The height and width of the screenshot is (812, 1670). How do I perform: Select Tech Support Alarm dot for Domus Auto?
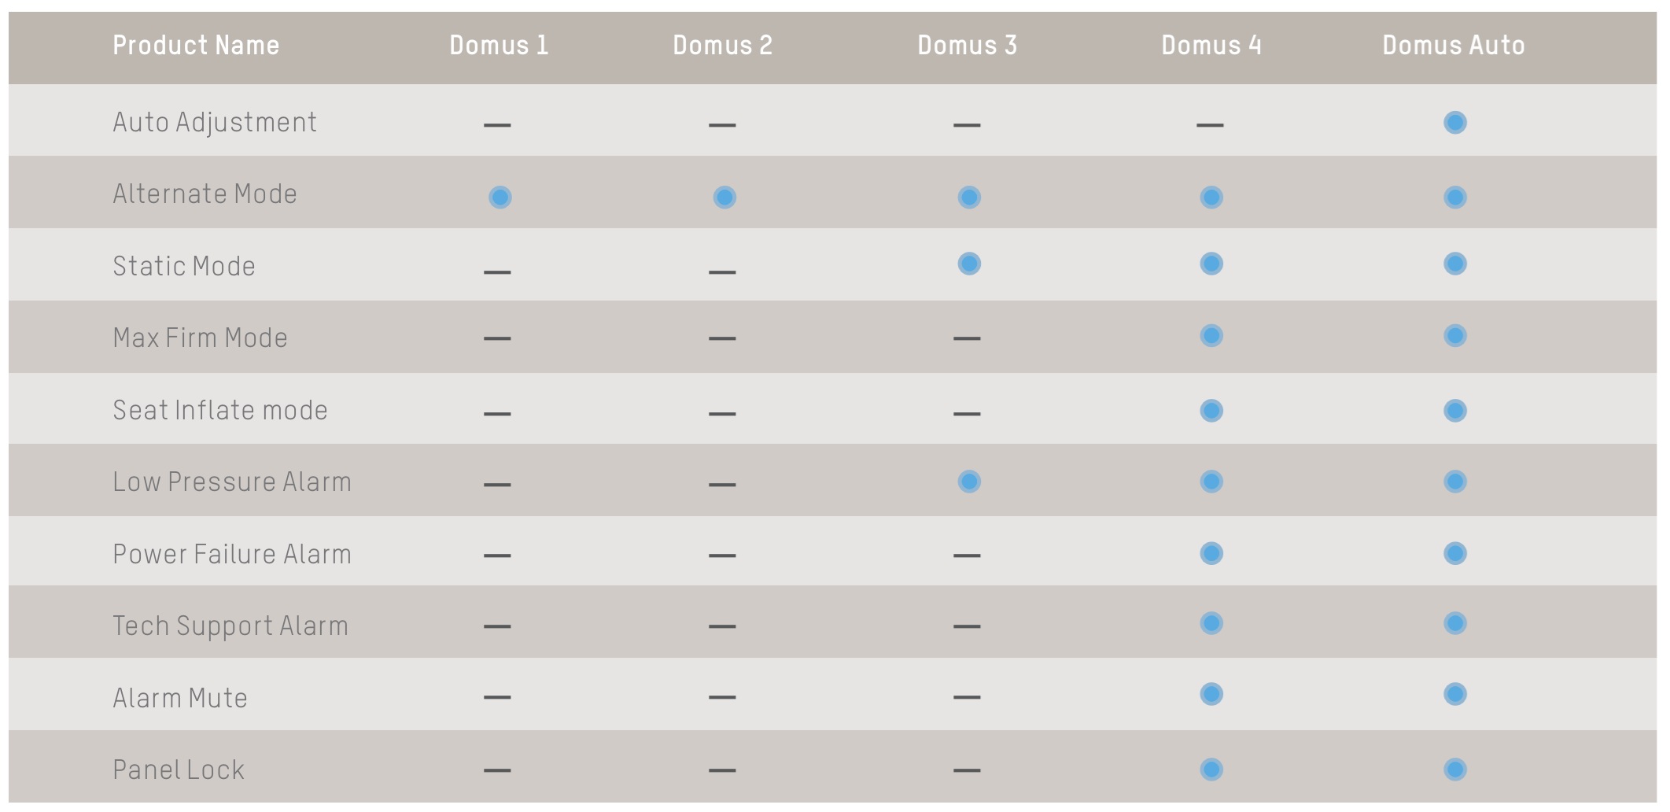tap(1454, 624)
